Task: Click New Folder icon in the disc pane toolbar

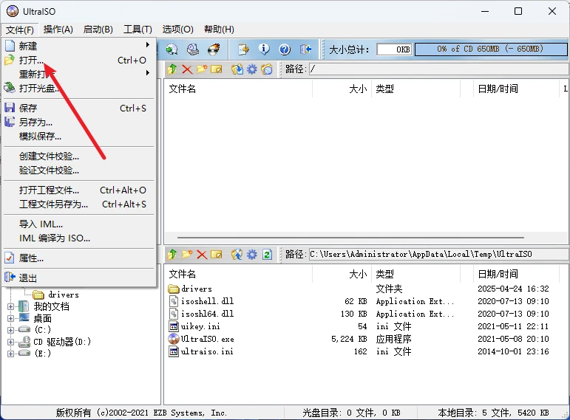Action: point(202,69)
